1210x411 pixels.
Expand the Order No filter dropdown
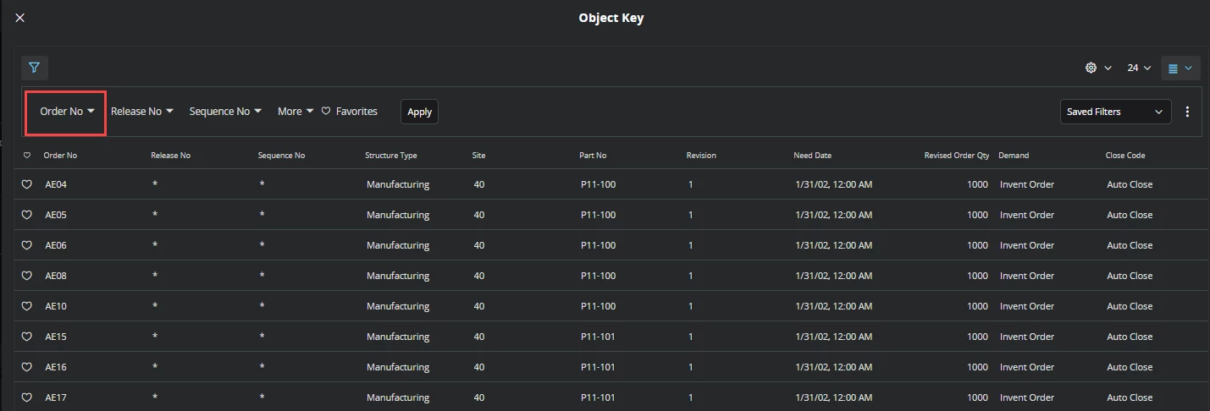click(66, 112)
